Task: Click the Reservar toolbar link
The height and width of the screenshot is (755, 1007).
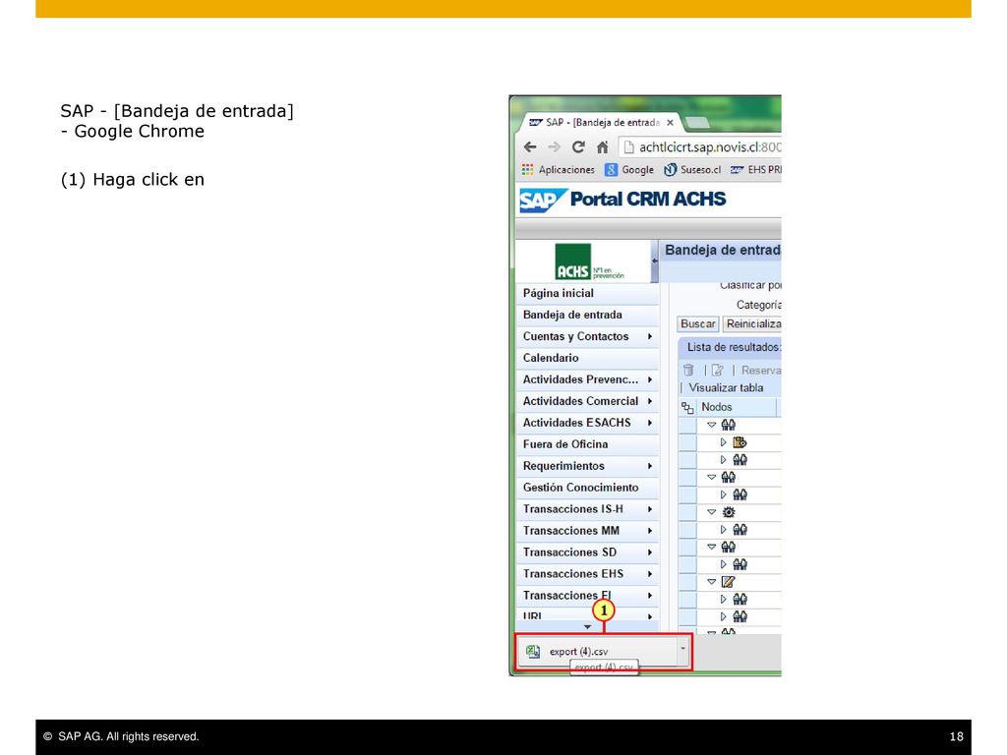Action: coord(761,371)
